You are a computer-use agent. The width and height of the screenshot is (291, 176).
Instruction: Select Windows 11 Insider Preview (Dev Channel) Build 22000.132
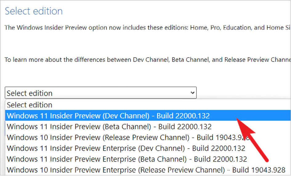click(148, 115)
